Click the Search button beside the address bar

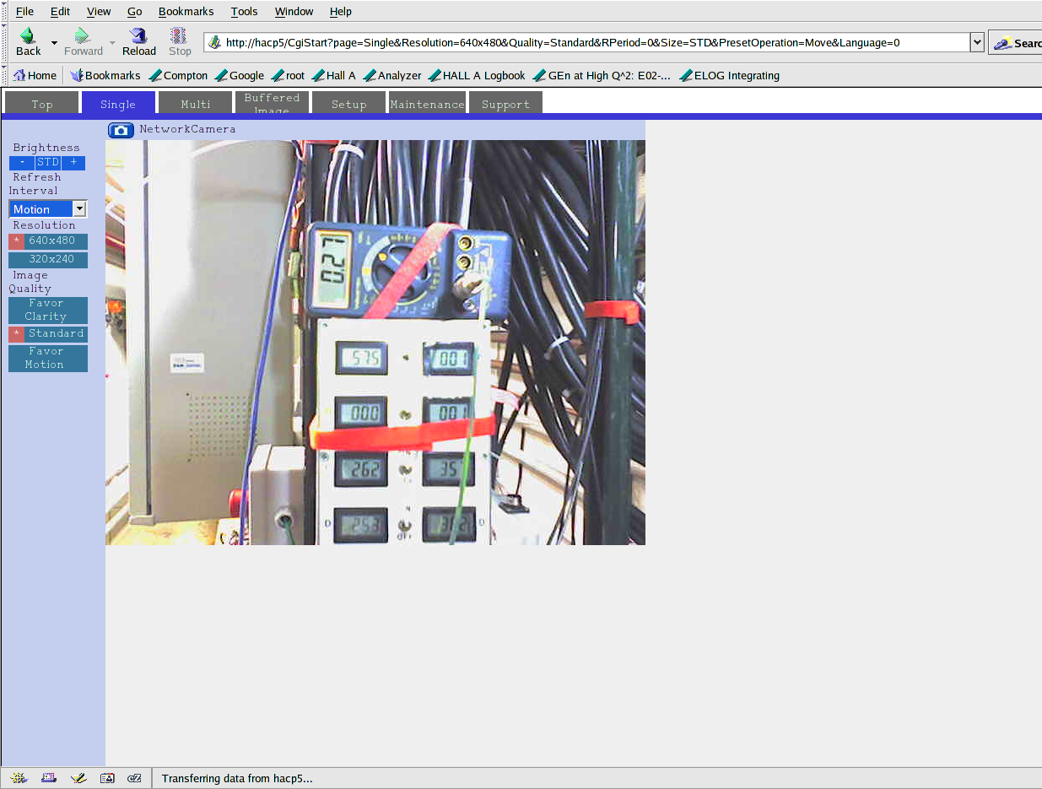tap(1016, 42)
